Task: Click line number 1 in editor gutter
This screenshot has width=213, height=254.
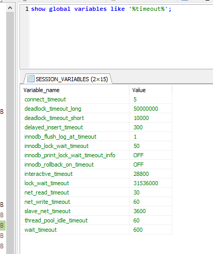Action: (27, 9)
